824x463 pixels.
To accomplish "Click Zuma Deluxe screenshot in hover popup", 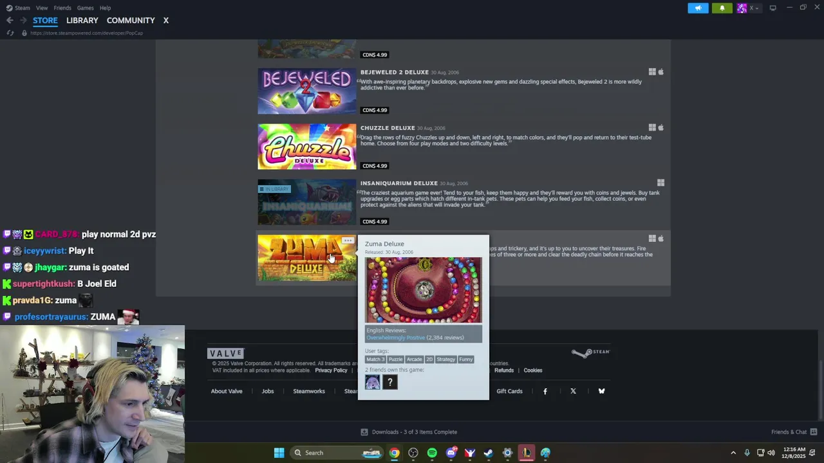I will pos(424,290).
